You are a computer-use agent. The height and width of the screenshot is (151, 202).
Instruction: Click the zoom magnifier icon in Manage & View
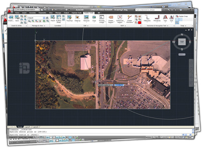point(29,21)
